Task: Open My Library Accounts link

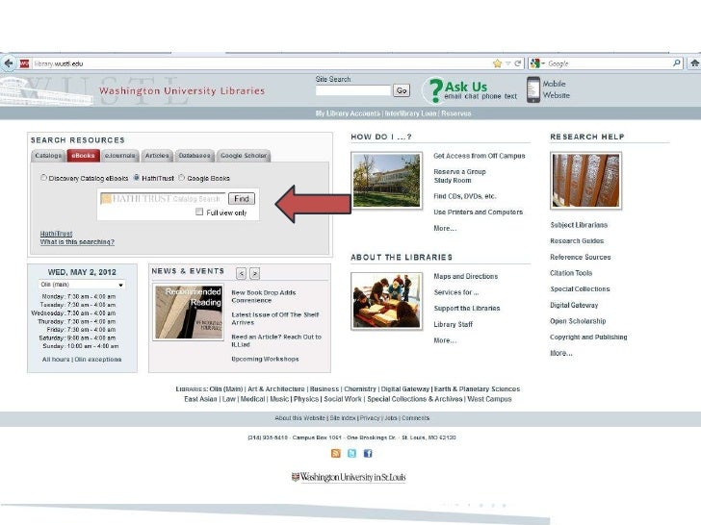Action: coord(348,113)
